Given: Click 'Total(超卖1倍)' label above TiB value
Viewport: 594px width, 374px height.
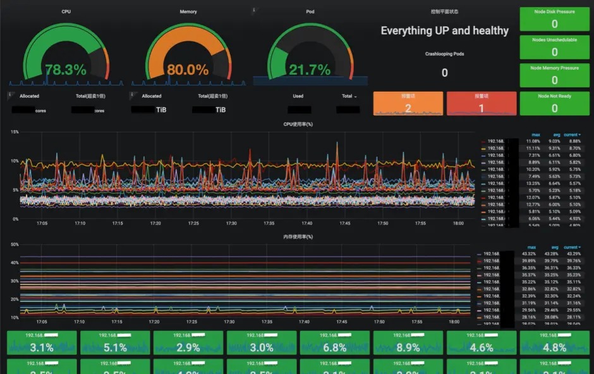Looking at the screenshot, I should point(212,96).
